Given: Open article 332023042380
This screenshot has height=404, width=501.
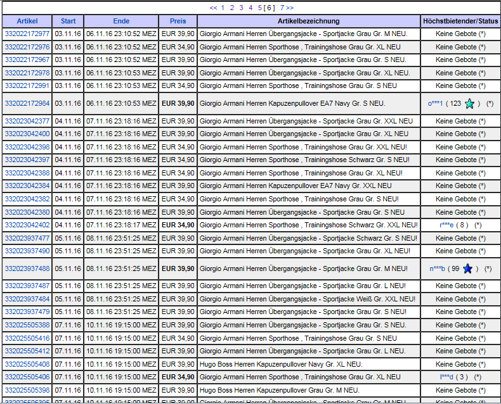Looking at the screenshot, I should coord(27,212).
